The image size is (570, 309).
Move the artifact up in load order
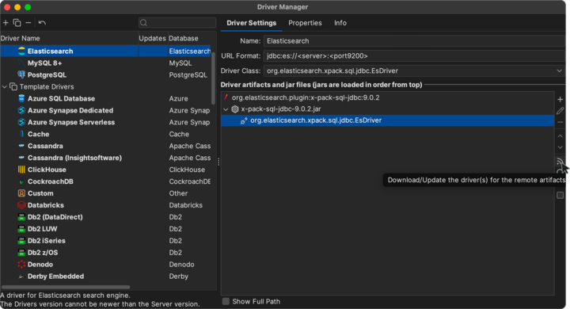(560, 135)
